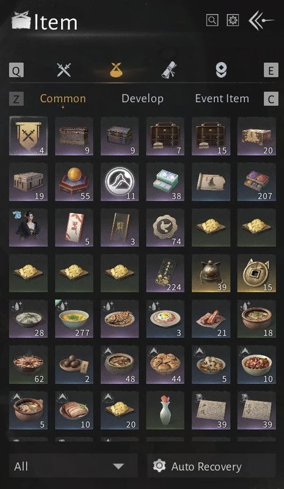Click the Auto Recovery button
The image size is (284, 489).
coord(211,466)
